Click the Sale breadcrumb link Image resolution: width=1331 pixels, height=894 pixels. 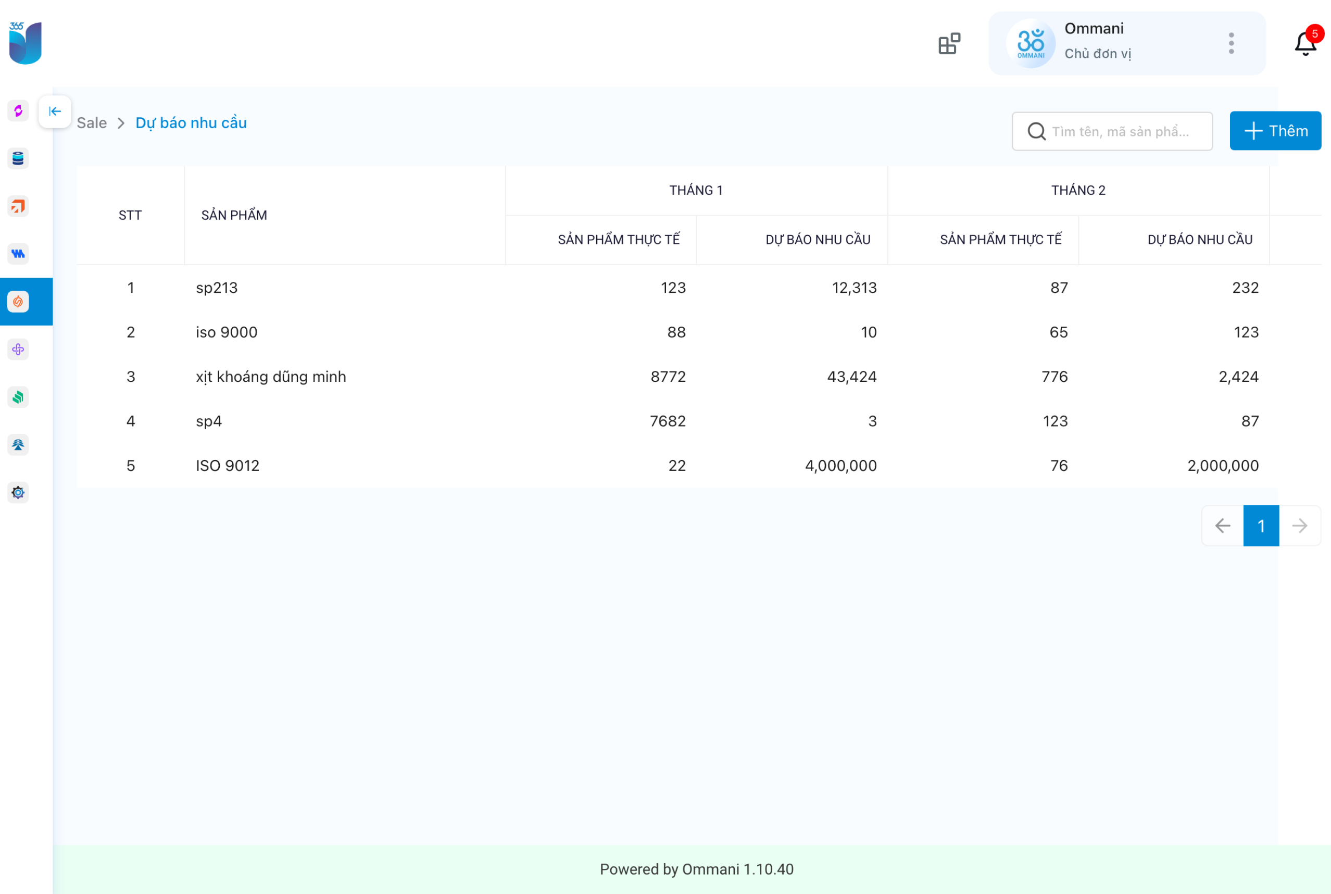(x=92, y=123)
